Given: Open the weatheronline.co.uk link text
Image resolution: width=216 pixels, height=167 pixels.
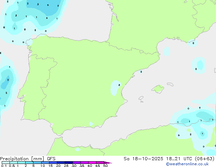Looking at the screenshot, I should pos(187,164).
